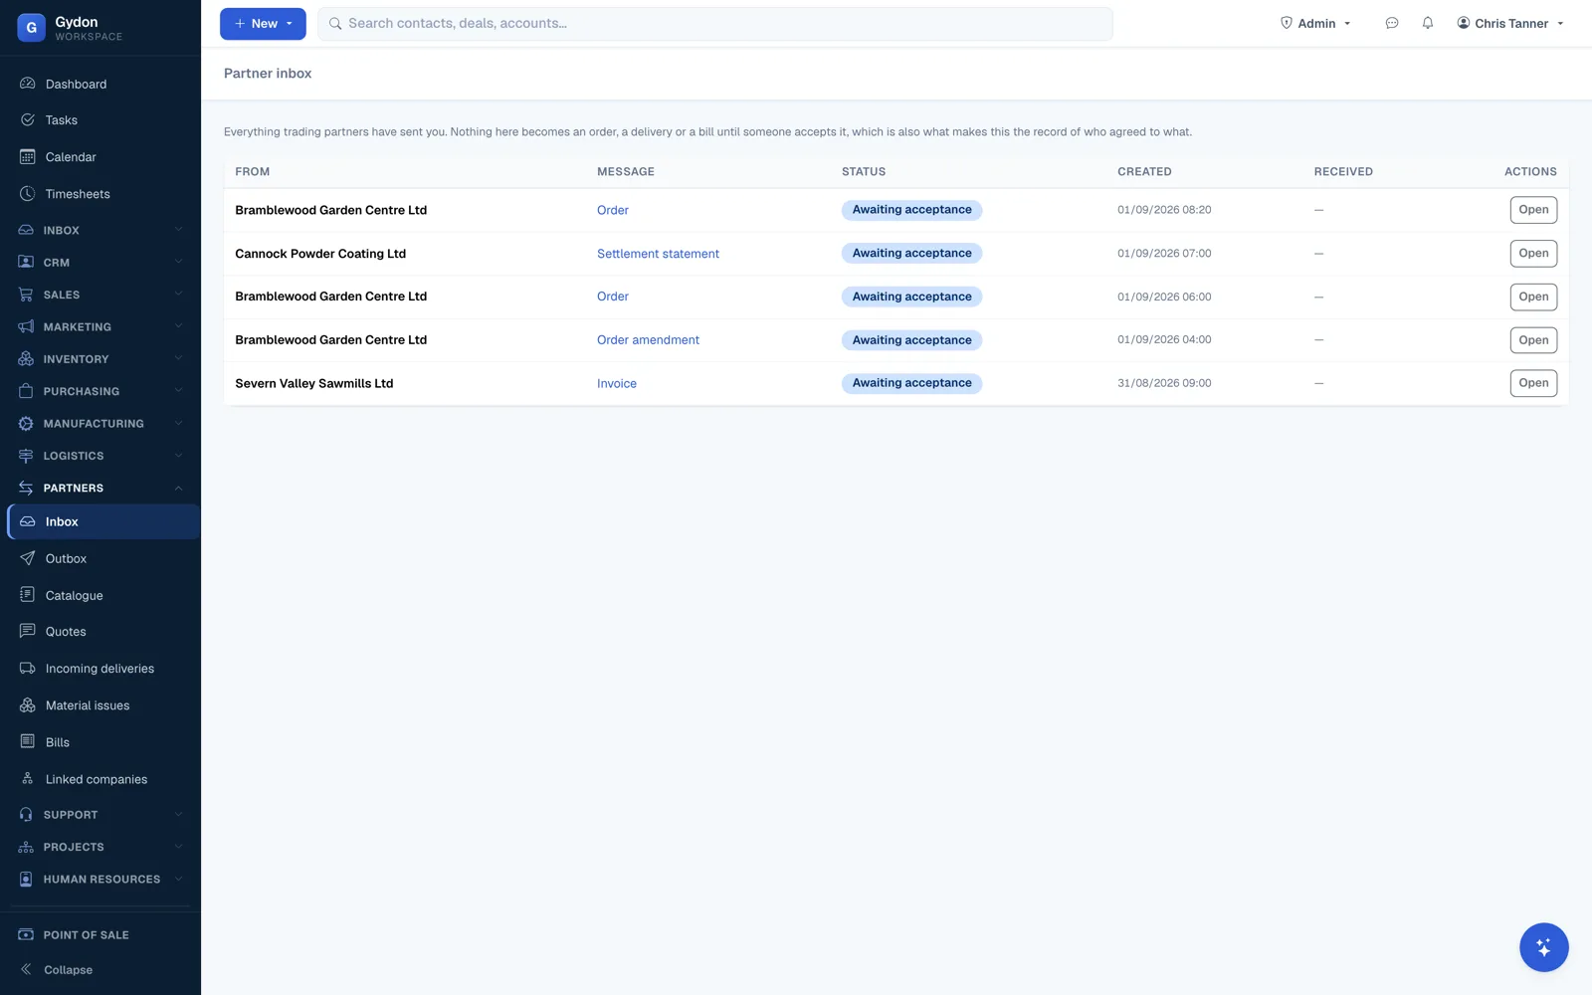
Task: Open the Calendar sidebar icon
Action: pyautogui.click(x=27, y=157)
